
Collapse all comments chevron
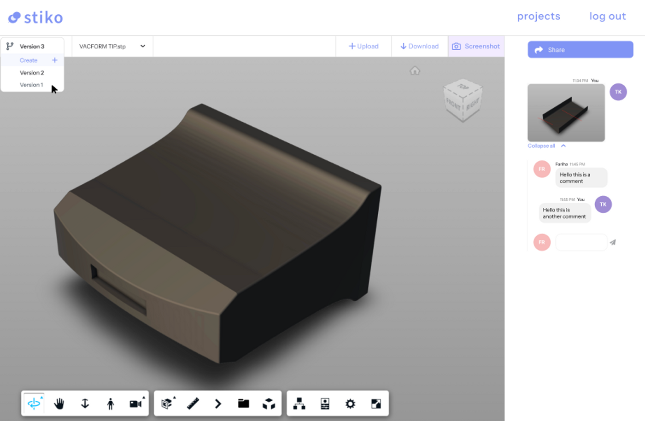click(563, 146)
